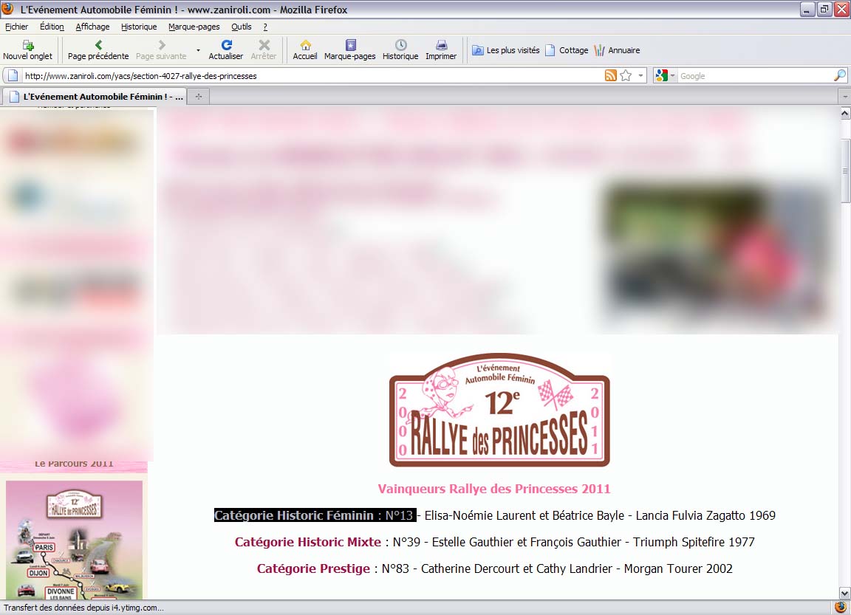Open the Affichage menu
Screen dimensions: 851x615
tap(93, 27)
